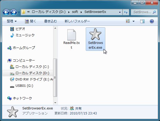This screenshot has width=160, height=121.
Task: Click the 2010/07/15 23:43 modified date
Action: tap(83, 113)
